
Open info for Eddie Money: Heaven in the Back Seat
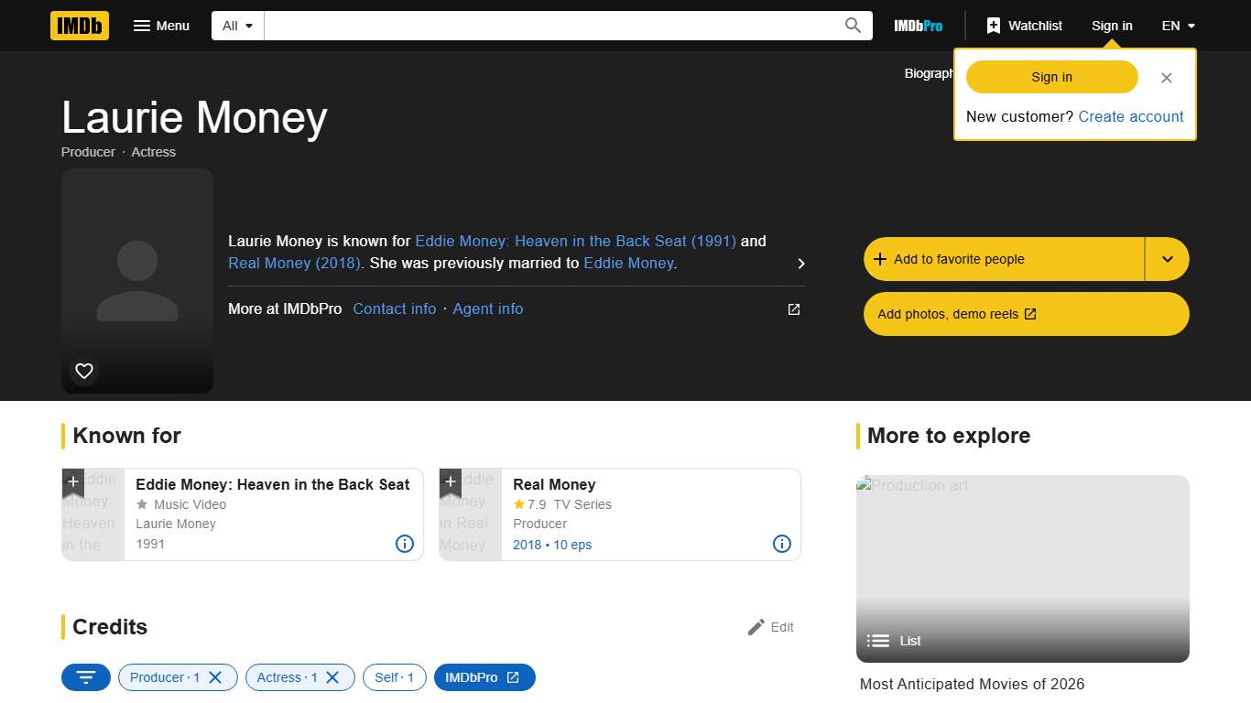point(404,544)
